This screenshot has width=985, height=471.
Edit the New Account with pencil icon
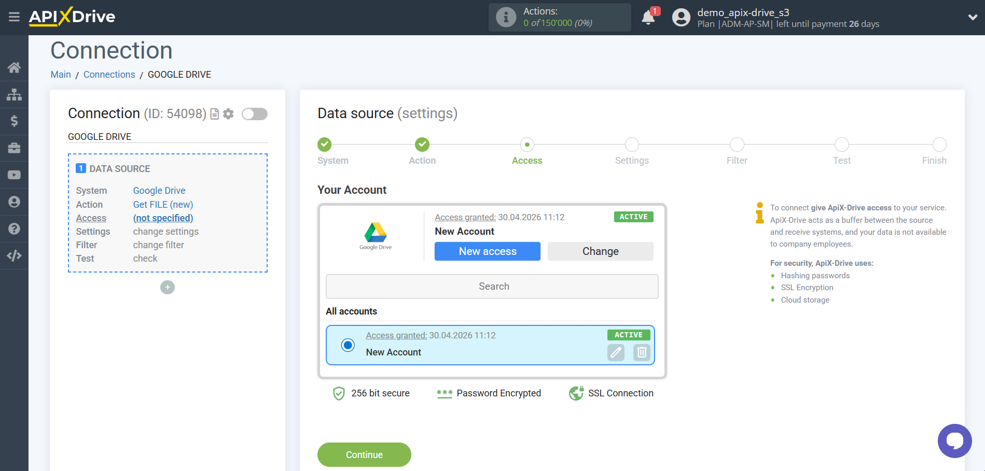[x=616, y=352]
